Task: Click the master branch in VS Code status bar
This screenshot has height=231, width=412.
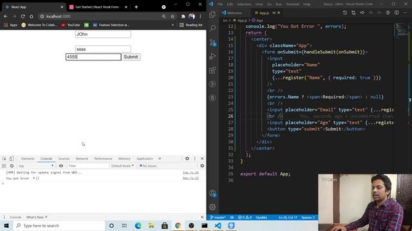Action: coord(218,218)
